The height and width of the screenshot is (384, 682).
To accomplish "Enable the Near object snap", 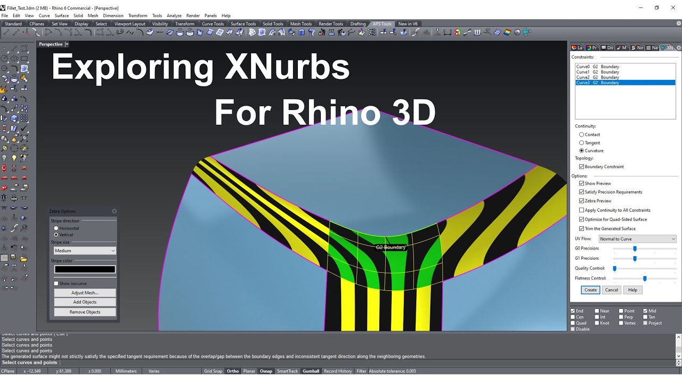I will (598, 311).
